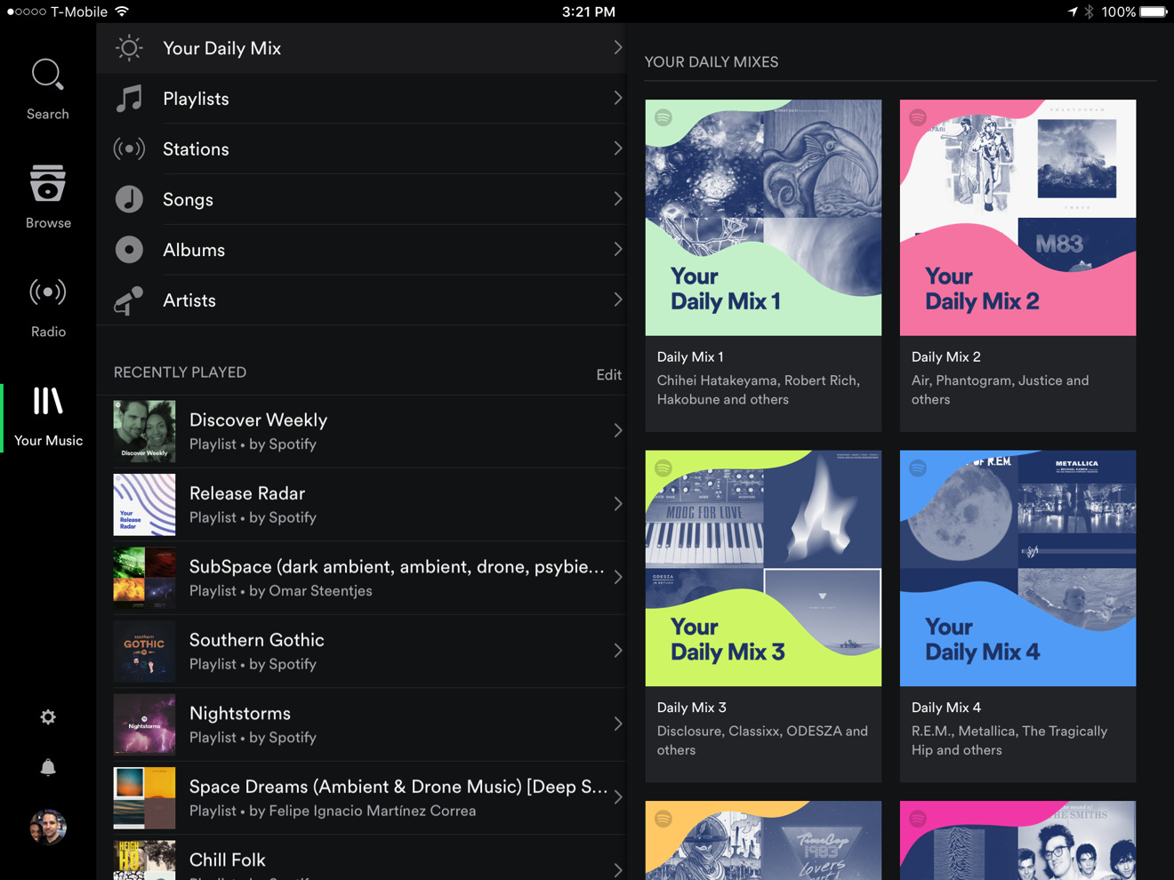1174x880 pixels.
Task: Open SubSpace playlist row chevron
Action: pyautogui.click(x=617, y=577)
